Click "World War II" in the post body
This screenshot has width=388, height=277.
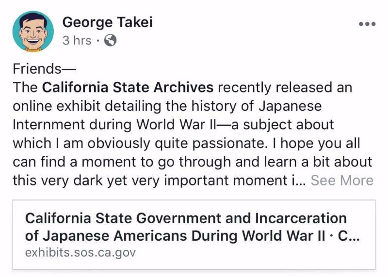coord(175,124)
